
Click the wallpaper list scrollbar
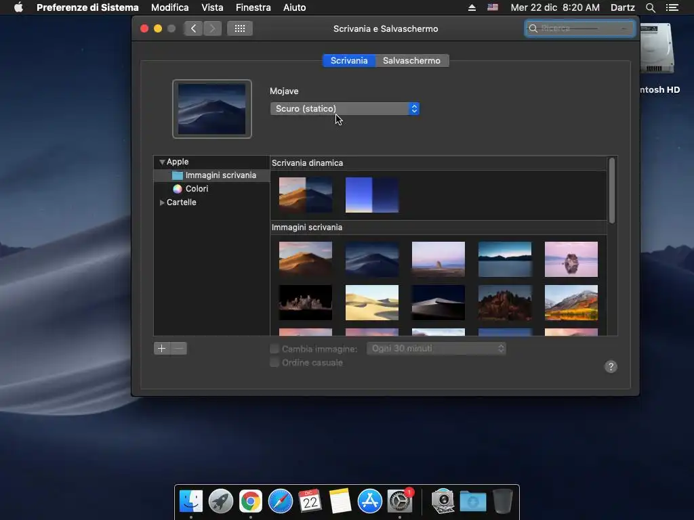click(612, 190)
